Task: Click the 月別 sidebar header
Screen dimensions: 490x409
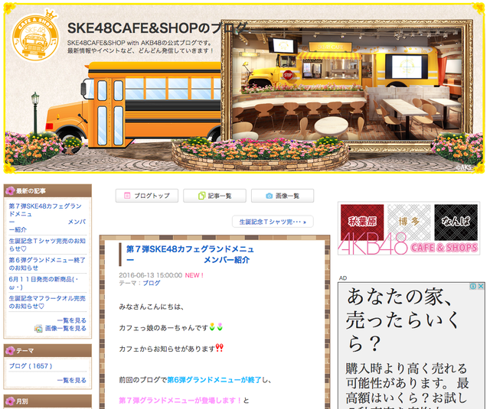Action: coord(47,401)
